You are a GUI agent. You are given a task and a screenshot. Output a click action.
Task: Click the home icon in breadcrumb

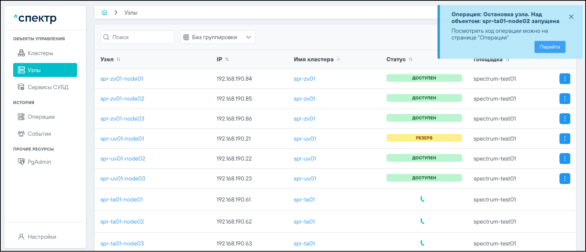point(104,12)
